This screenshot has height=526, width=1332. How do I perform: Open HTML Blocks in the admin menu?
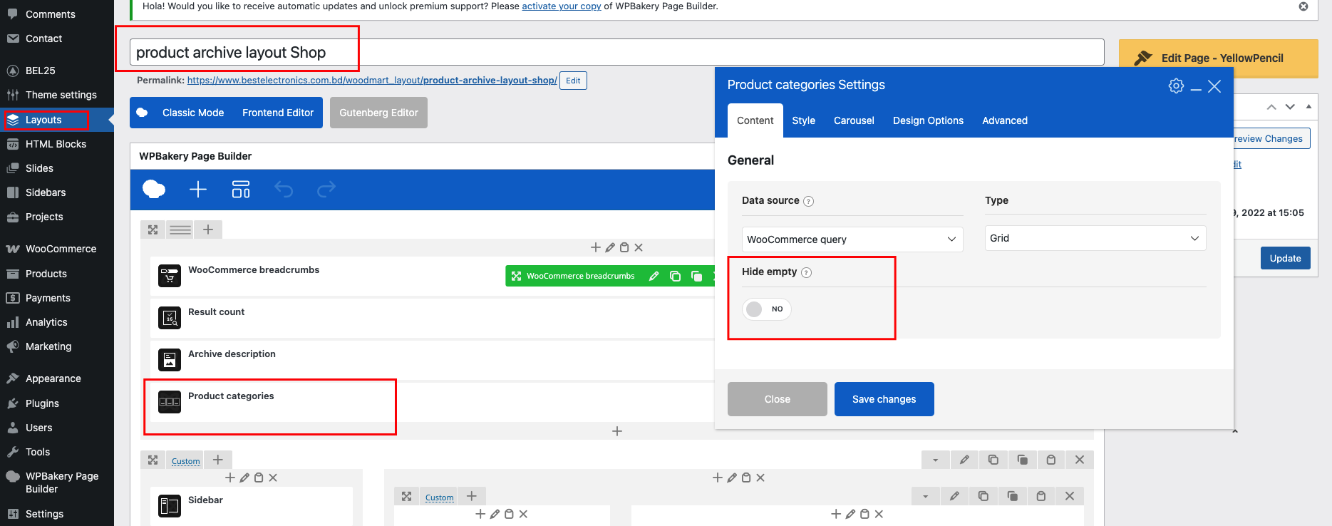coord(57,144)
